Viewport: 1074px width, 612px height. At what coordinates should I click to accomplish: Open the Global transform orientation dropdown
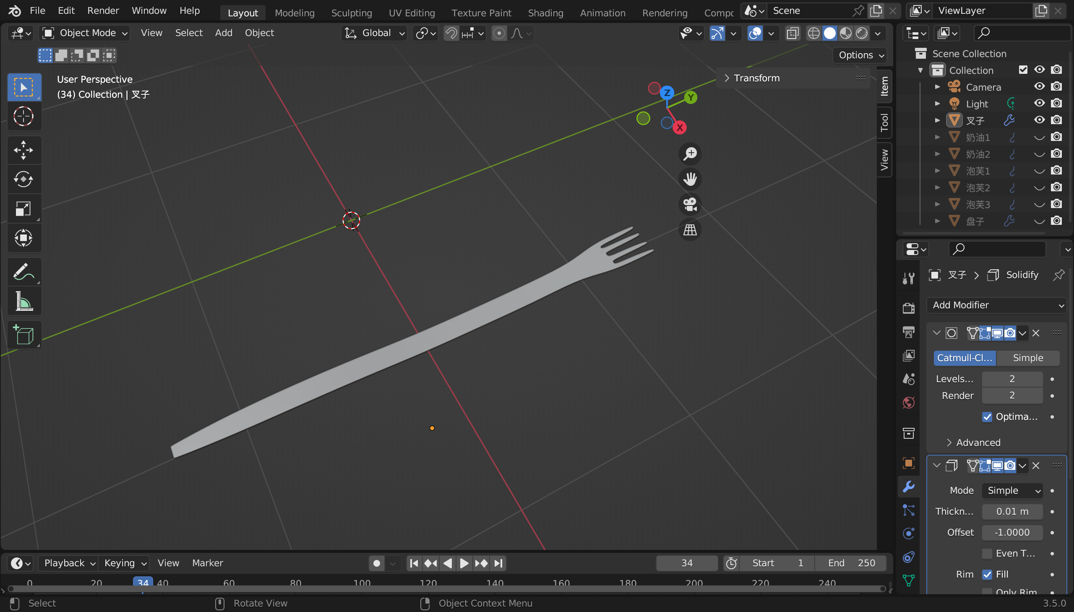coord(374,33)
